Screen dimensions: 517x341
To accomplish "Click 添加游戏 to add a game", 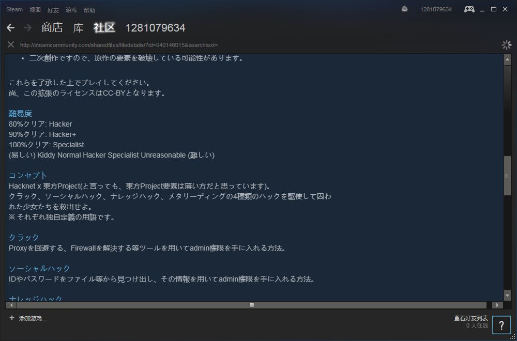I will tap(33, 318).
